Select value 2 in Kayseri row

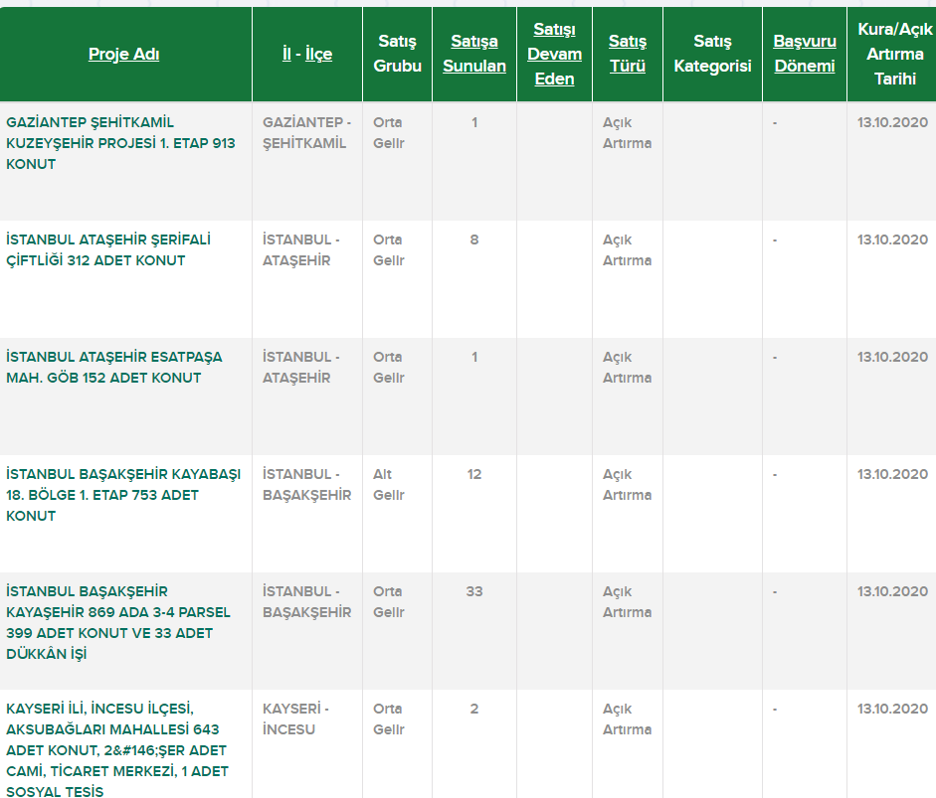point(474,710)
